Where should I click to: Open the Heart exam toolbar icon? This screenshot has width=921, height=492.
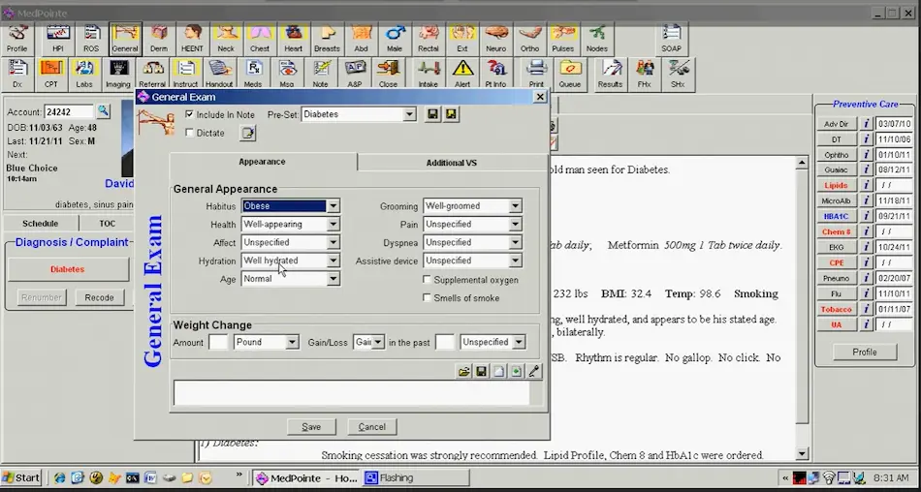(x=294, y=39)
